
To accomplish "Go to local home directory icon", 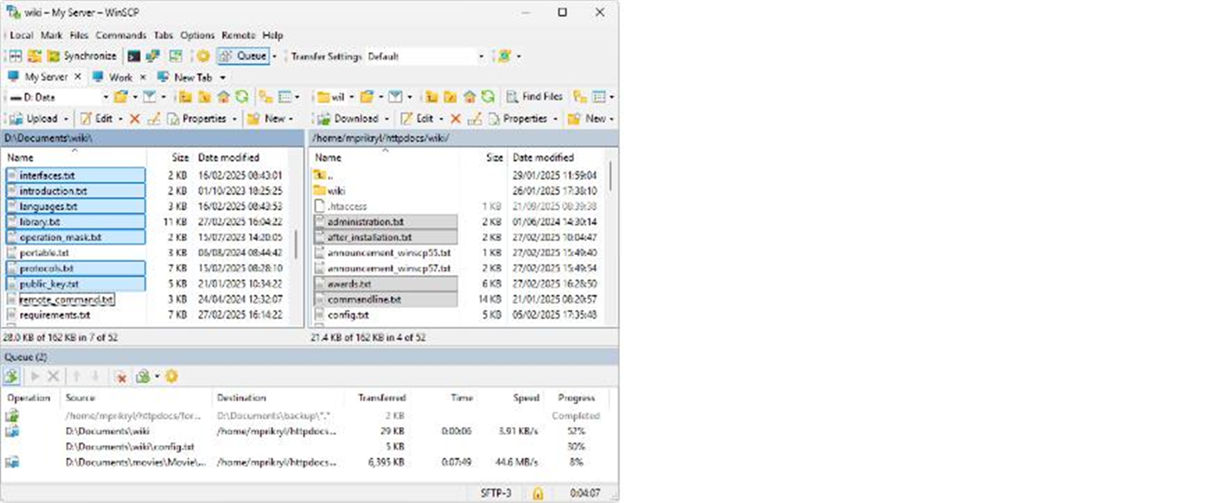I will click(223, 97).
